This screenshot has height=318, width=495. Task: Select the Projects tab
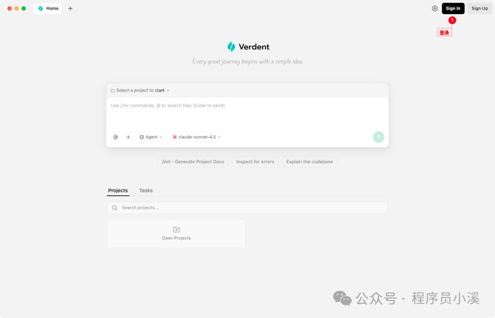(118, 191)
